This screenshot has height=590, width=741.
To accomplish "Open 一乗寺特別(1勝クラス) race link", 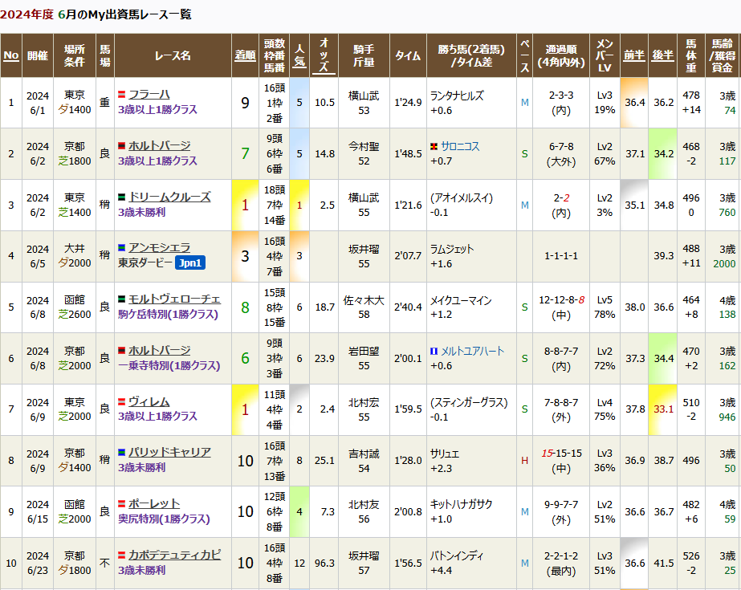I will [169, 365].
